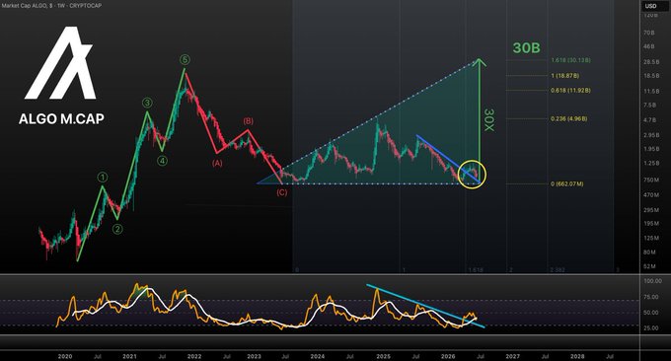This screenshot has height=361, width=671.
Task: Click the green 30B target label
Action: pyautogui.click(x=526, y=48)
